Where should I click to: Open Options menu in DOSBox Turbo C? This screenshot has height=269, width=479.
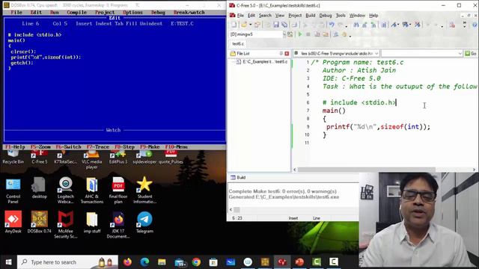(x=133, y=12)
